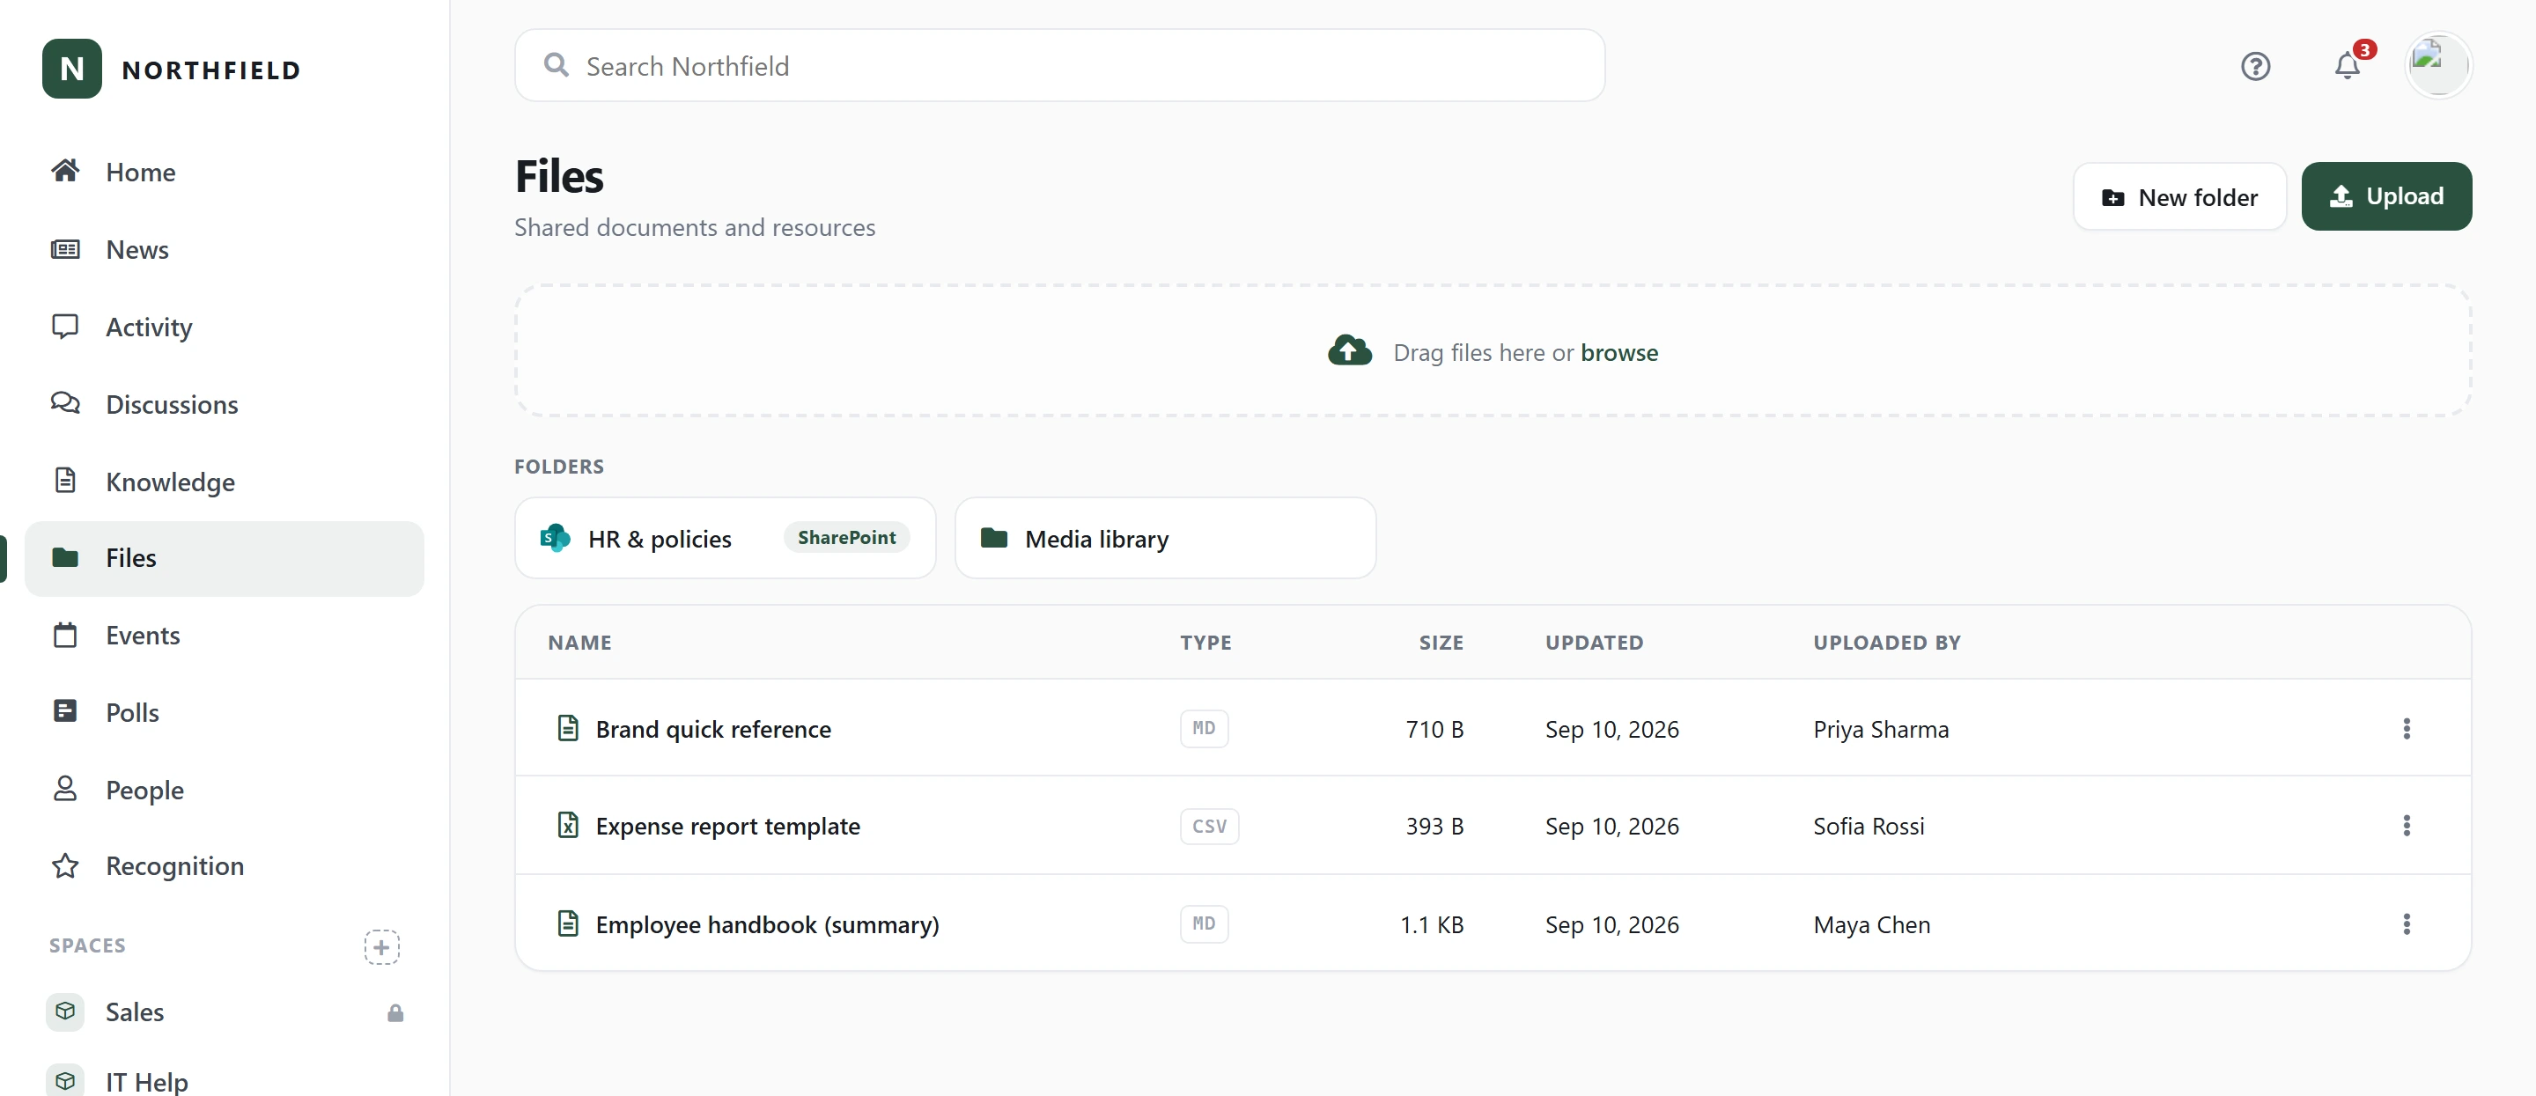Image resolution: width=2536 pixels, height=1096 pixels.
Task: Open Activity in sidebar
Action: click(225, 327)
